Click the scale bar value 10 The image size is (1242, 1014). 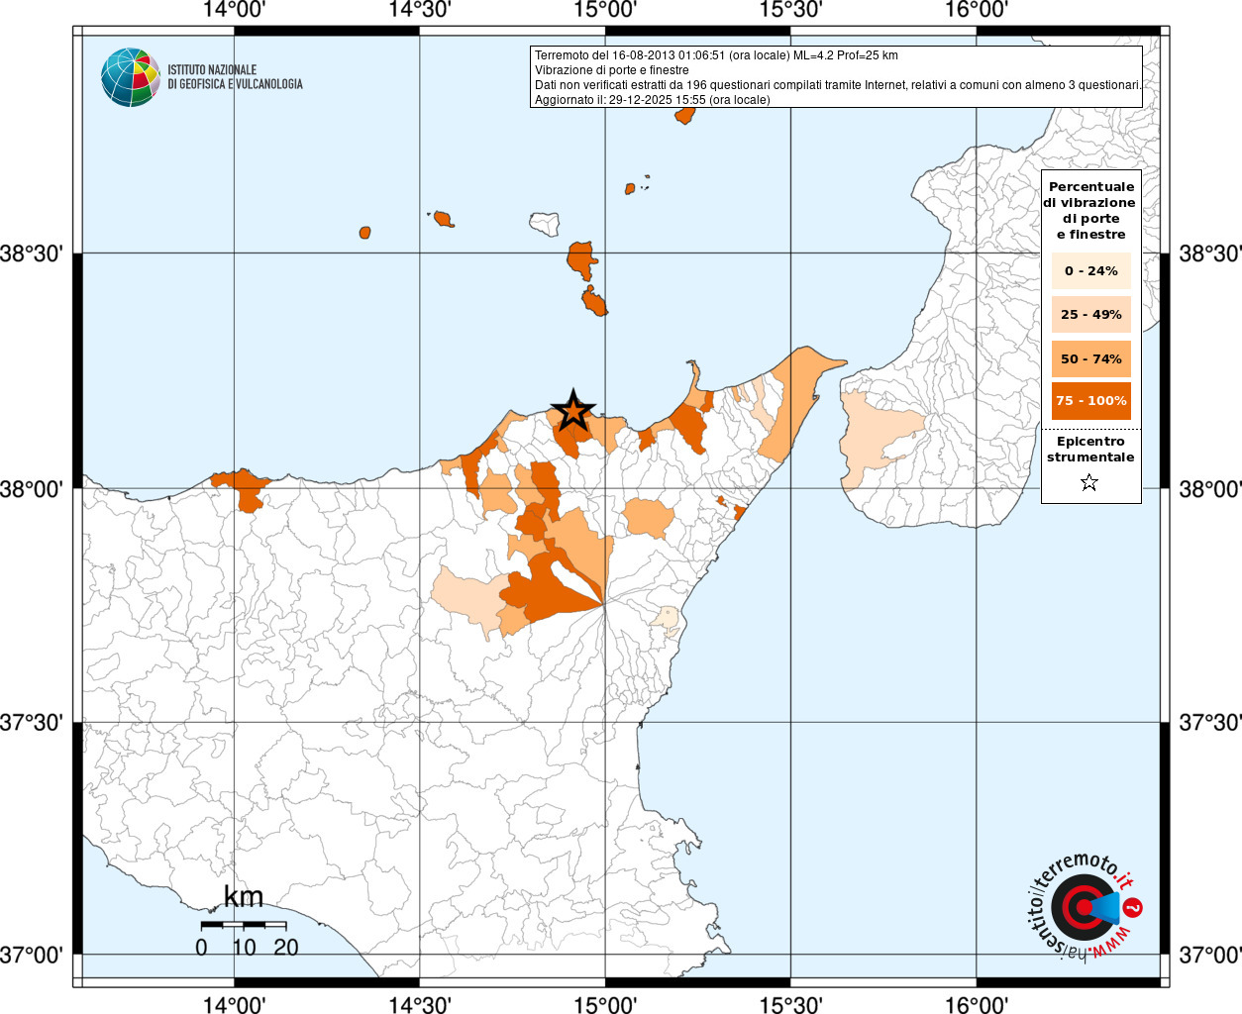tap(244, 947)
